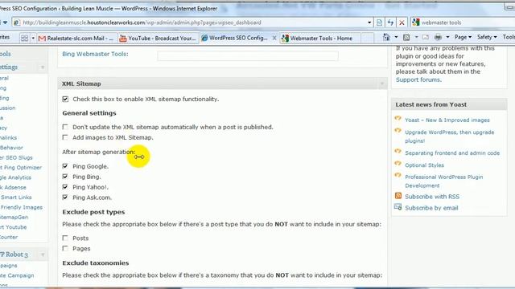Click the orange RSS icon beside Subscribe with RSS
This screenshot has height=289, width=515.
[398, 196]
